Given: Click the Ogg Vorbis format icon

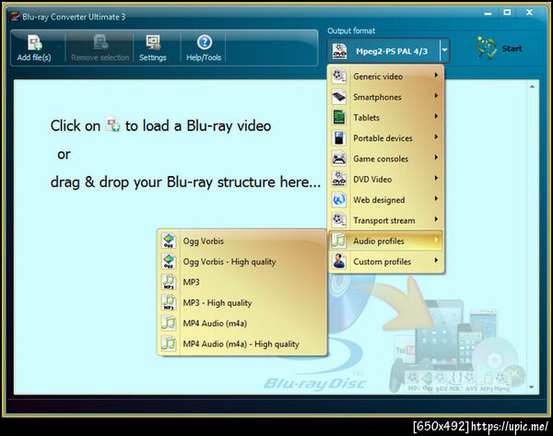Looking at the screenshot, I should tap(169, 241).
